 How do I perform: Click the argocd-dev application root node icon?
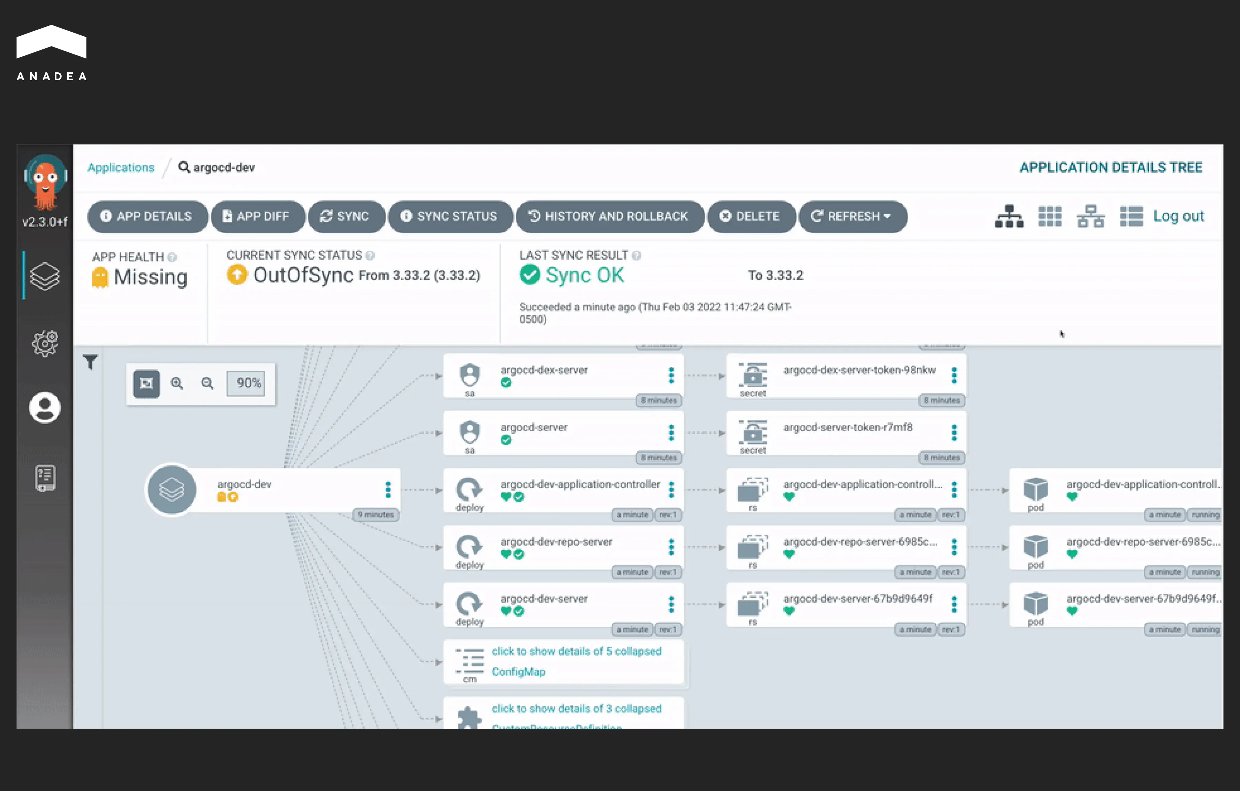172,490
